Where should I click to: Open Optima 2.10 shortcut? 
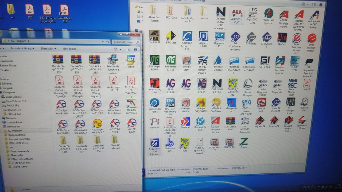(261, 102)
